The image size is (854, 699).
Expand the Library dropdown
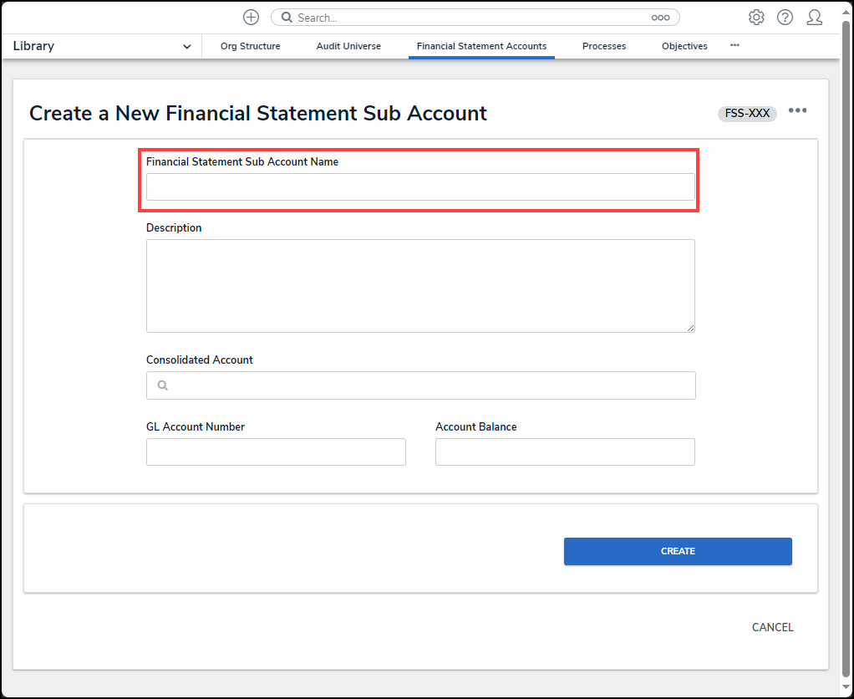[x=186, y=47]
